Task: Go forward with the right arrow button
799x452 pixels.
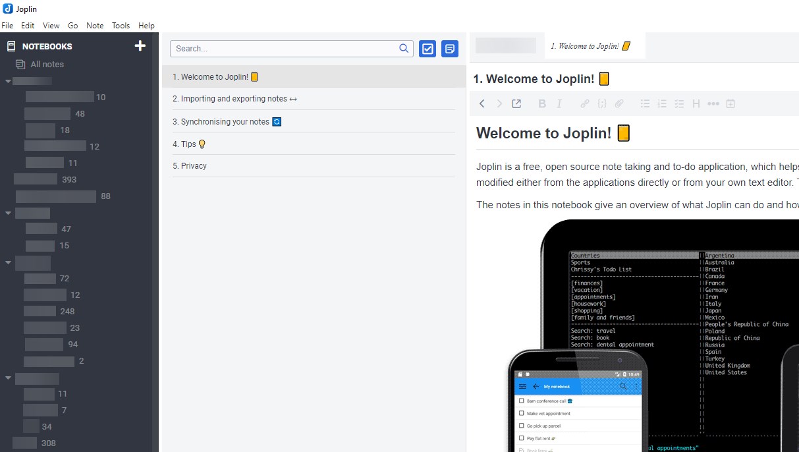Action: (x=499, y=103)
